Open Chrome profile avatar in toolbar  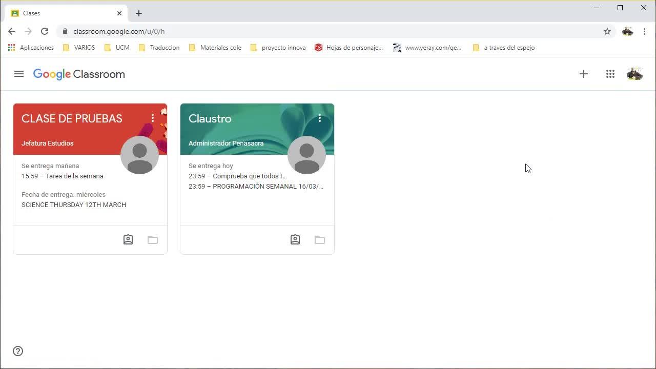point(627,31)
